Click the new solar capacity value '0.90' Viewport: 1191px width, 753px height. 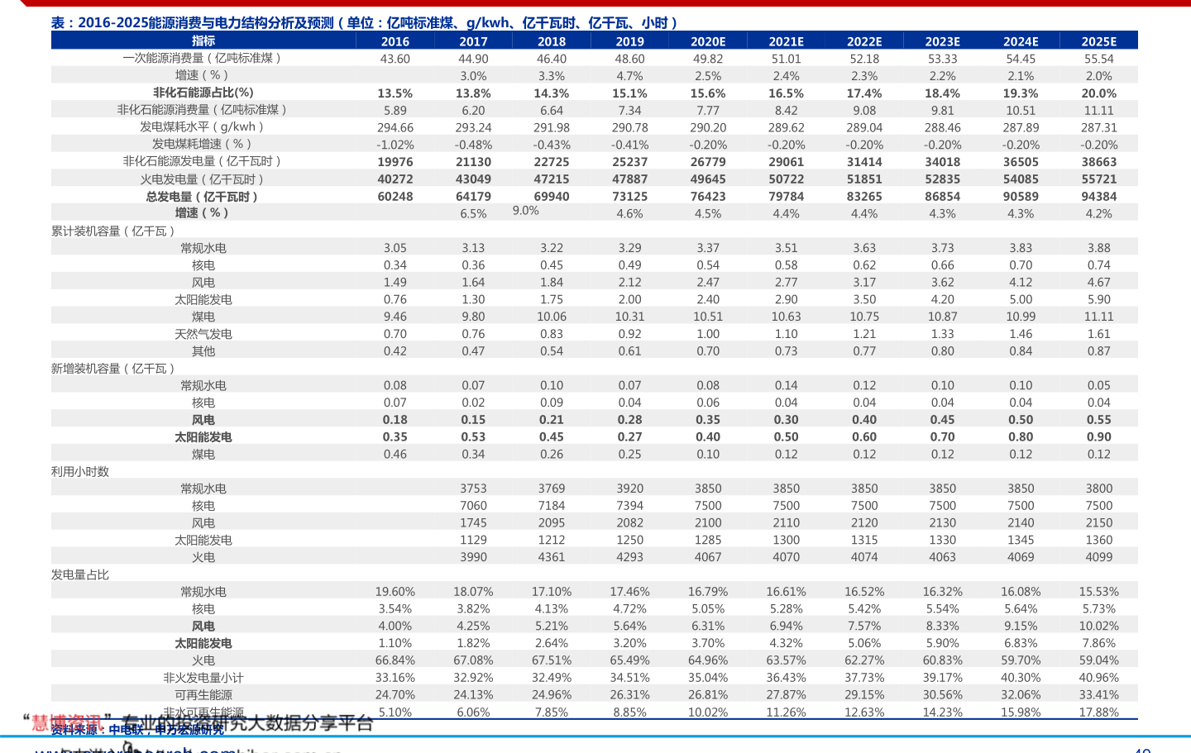tap(1099, 437)
